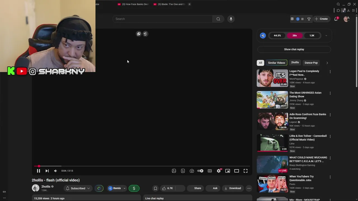This screenshot has width=358, height=201.
Task: Click the red progress scrubber handle
Action: (39, 166)
